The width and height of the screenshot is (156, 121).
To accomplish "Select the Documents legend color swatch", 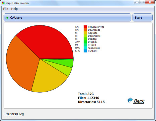I will click(x=85, y=36).
